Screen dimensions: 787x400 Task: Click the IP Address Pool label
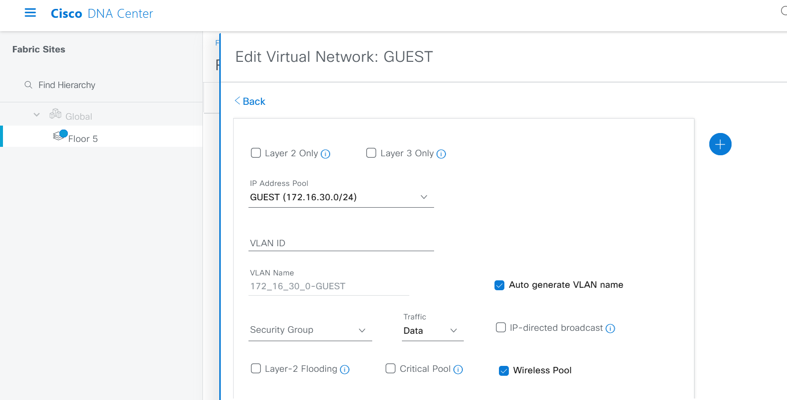pos(279,183)
